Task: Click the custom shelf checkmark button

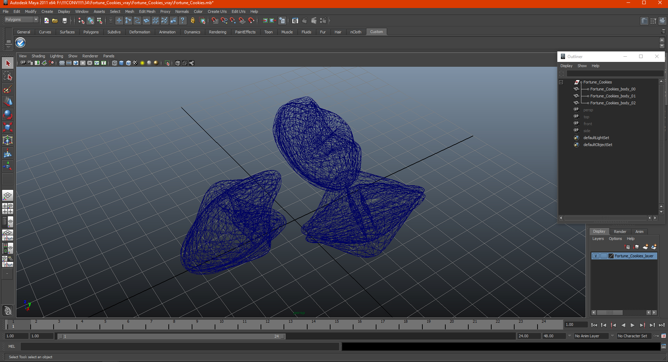Action: point(21,43)
